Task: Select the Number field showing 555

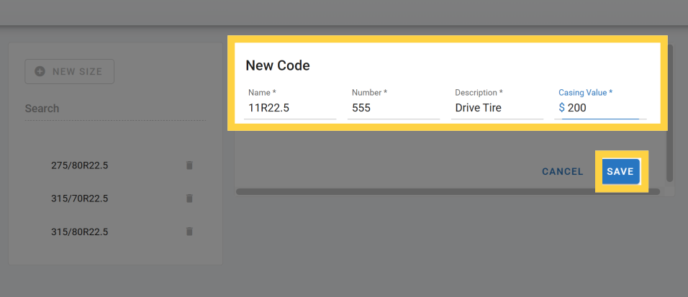Action: pos(393,108)
